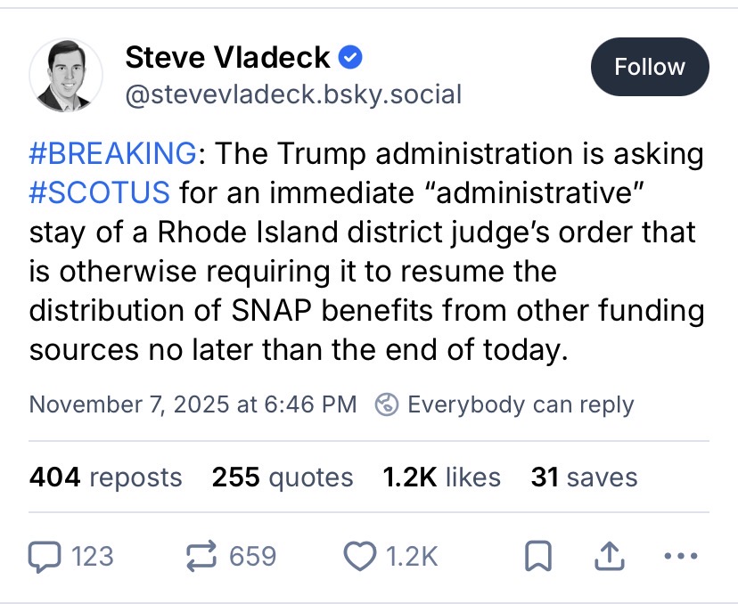Open Steve Vladeck's profile avatar
The image size is (738, 604).
coord(66,76)
